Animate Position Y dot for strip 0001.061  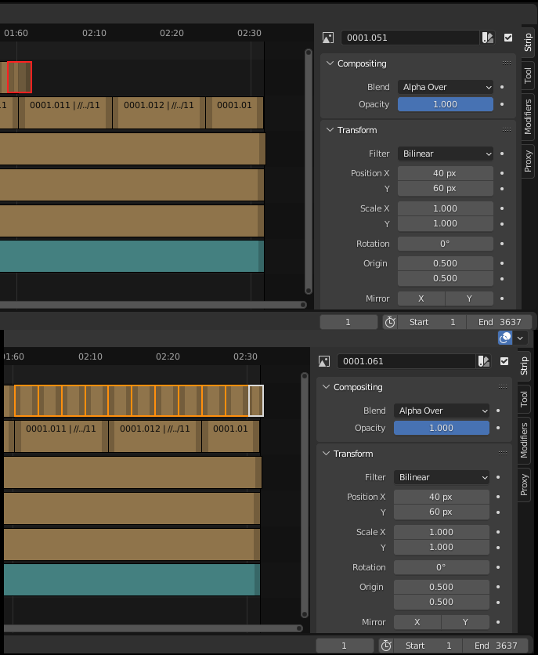(x=498, y=512)
